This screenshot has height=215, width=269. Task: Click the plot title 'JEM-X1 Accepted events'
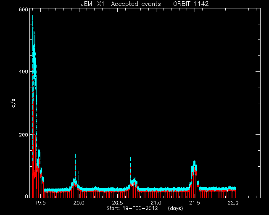(x=121, y=4)
